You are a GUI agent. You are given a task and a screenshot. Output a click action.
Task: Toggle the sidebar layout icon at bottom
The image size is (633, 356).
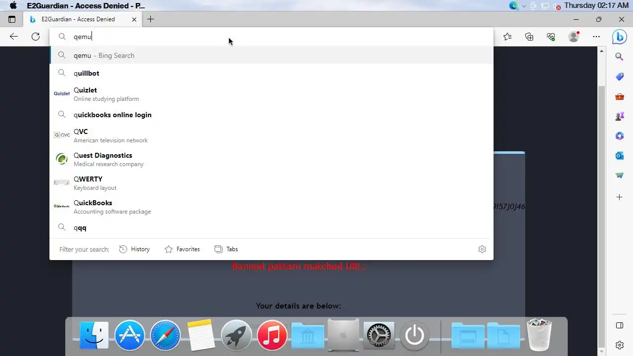pos(619,325)
